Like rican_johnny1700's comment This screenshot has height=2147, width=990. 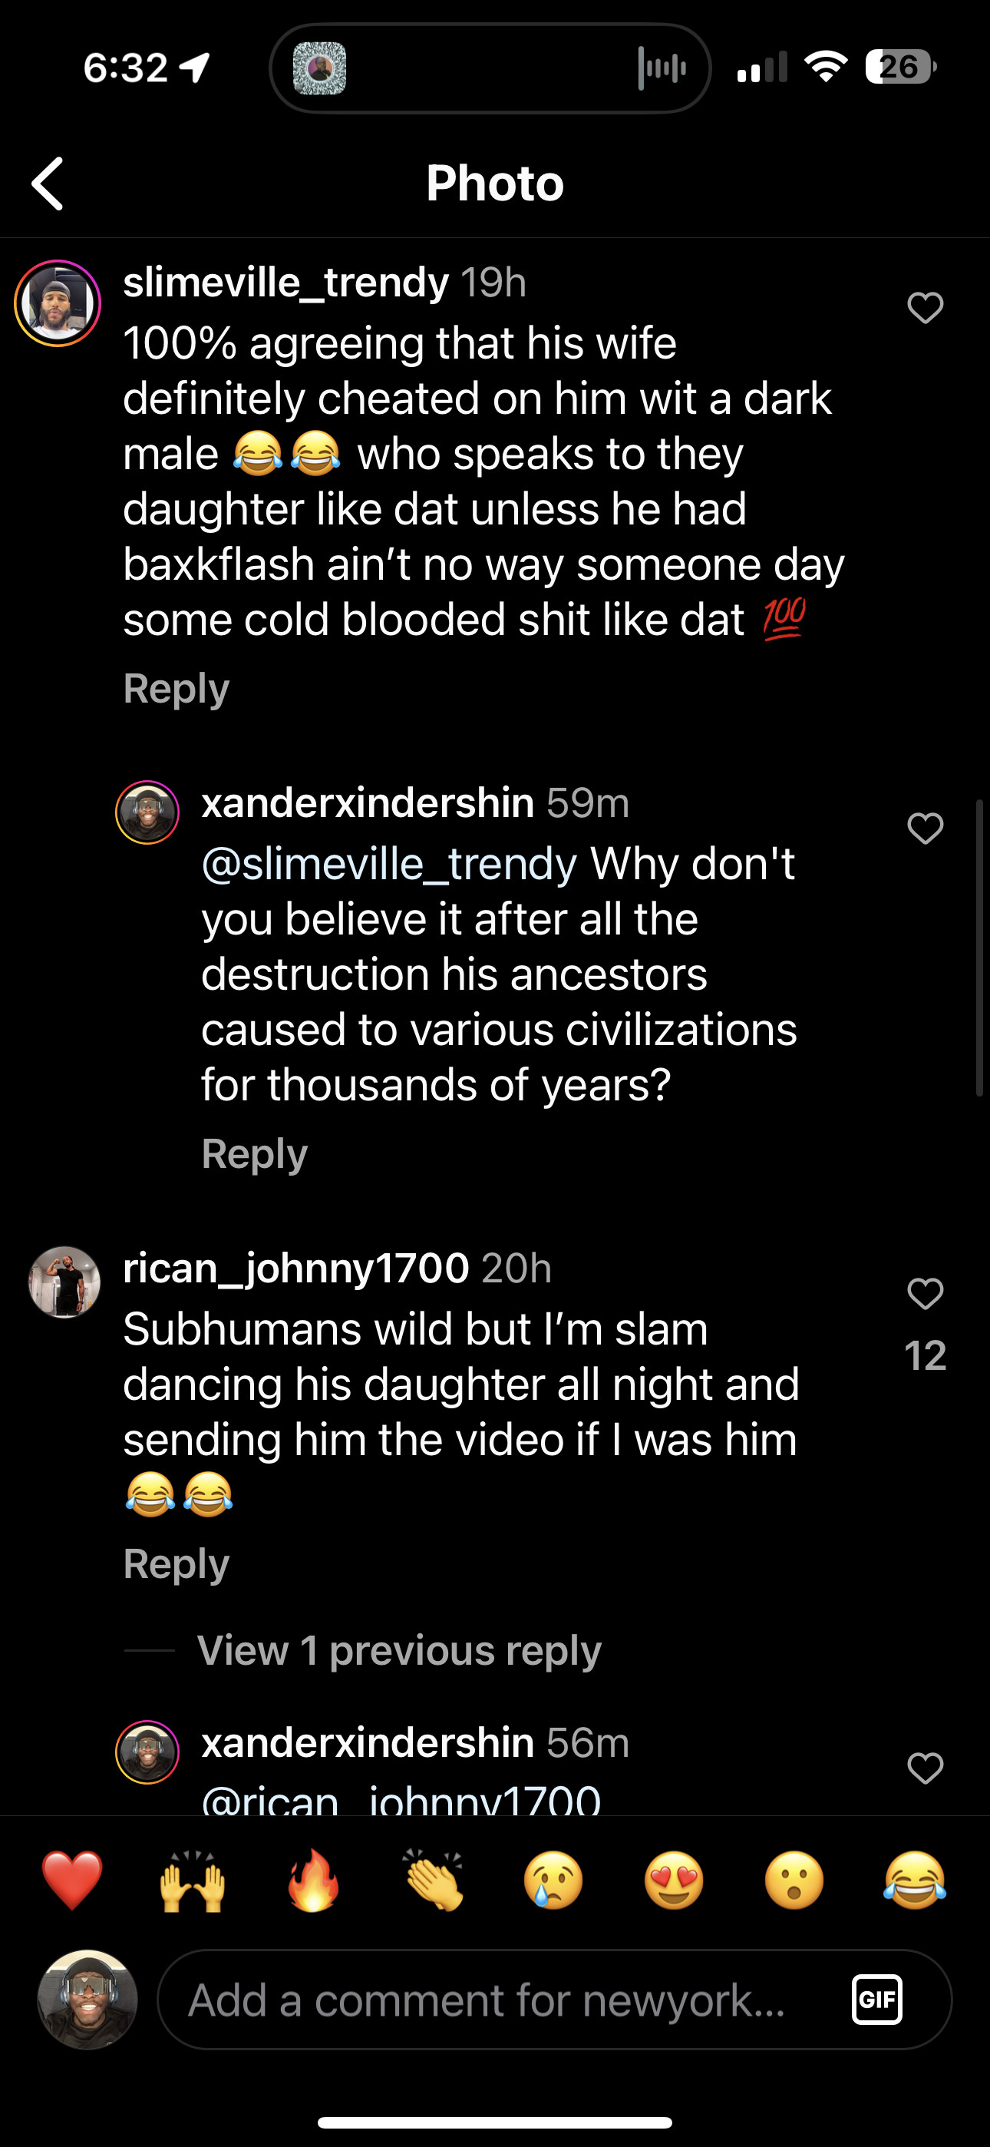click(925, 1292)
